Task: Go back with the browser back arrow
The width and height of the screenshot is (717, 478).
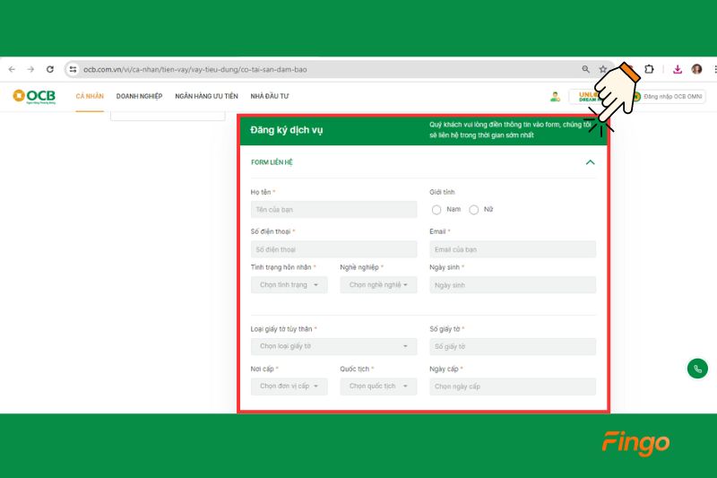Action: [x=12, y=69]
